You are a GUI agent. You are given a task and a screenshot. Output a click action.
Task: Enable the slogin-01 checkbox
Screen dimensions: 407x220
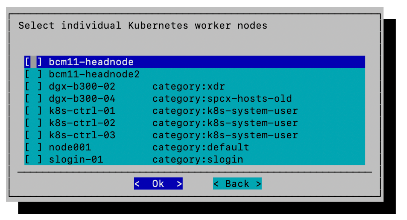[33, 160]
